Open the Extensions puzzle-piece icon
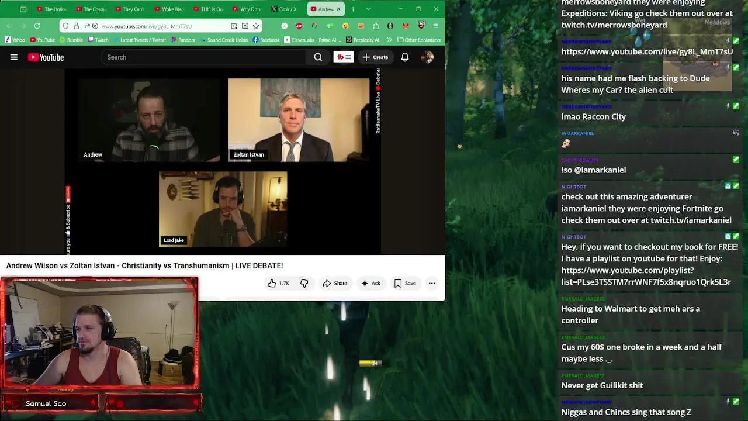Viewport: 748px width, 421px height. click(x=376, y=26)
